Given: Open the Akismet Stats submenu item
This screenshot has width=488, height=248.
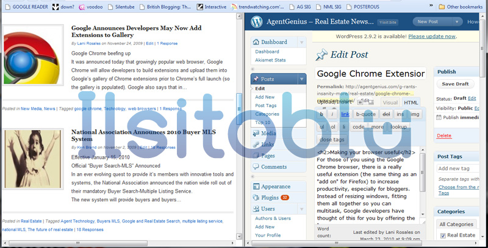Looking at the screenshot, I should 270,60.
